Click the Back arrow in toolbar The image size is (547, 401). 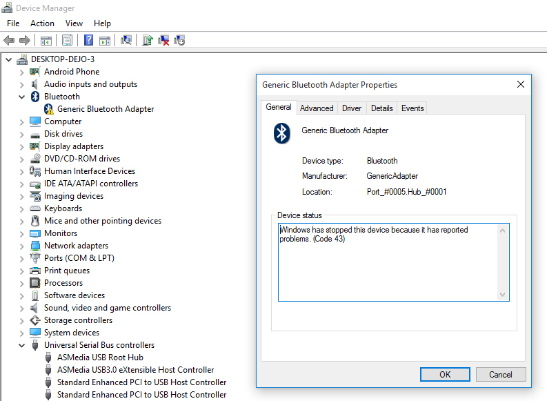tap(9, 41)
